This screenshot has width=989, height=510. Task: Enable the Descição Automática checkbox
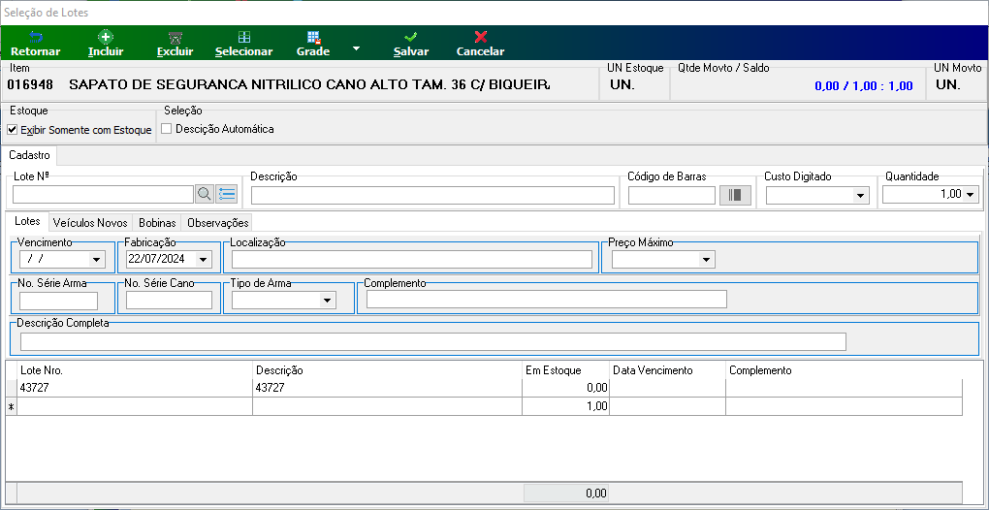(x=167, y=129)
